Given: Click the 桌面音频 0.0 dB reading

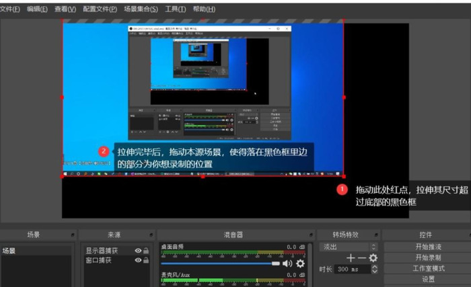Looking at the screenshot, I should 295,247.
